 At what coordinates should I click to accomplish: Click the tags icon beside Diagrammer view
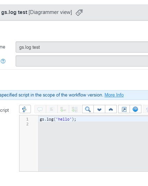pos(79,12)
